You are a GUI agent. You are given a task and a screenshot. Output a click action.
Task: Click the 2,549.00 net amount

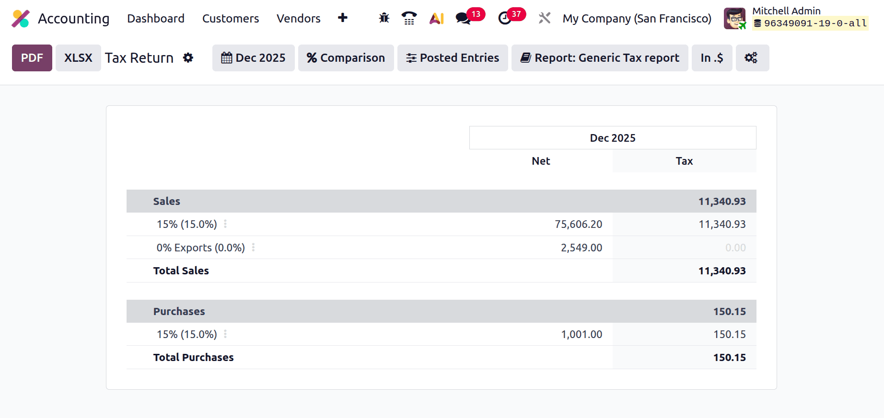click(x=582, y=248)
